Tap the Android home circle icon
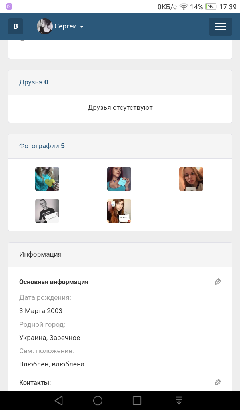The width and height of the screenshot is (240, 410). tap(98, 400)
